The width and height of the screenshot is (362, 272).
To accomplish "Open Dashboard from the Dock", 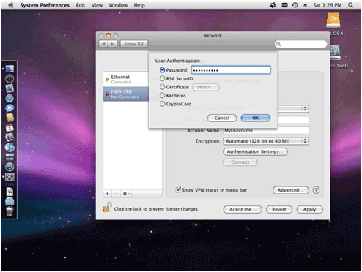I will click(10, 78).
